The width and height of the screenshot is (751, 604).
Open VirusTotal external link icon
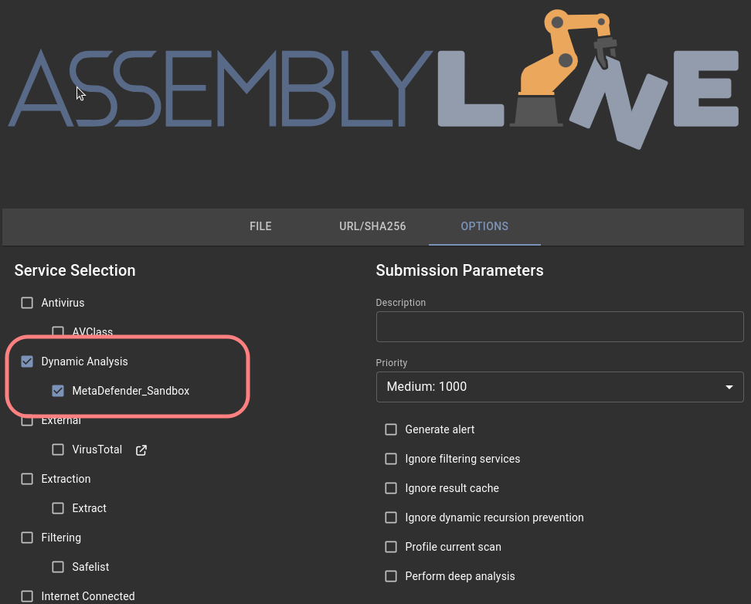click(141, 450)
